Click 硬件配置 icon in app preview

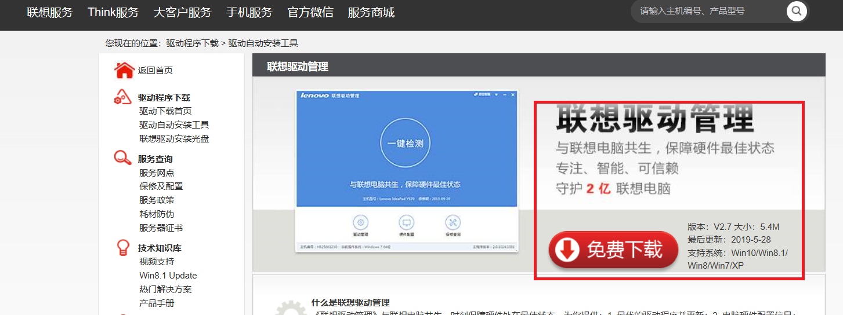click(x=407, y=223)
